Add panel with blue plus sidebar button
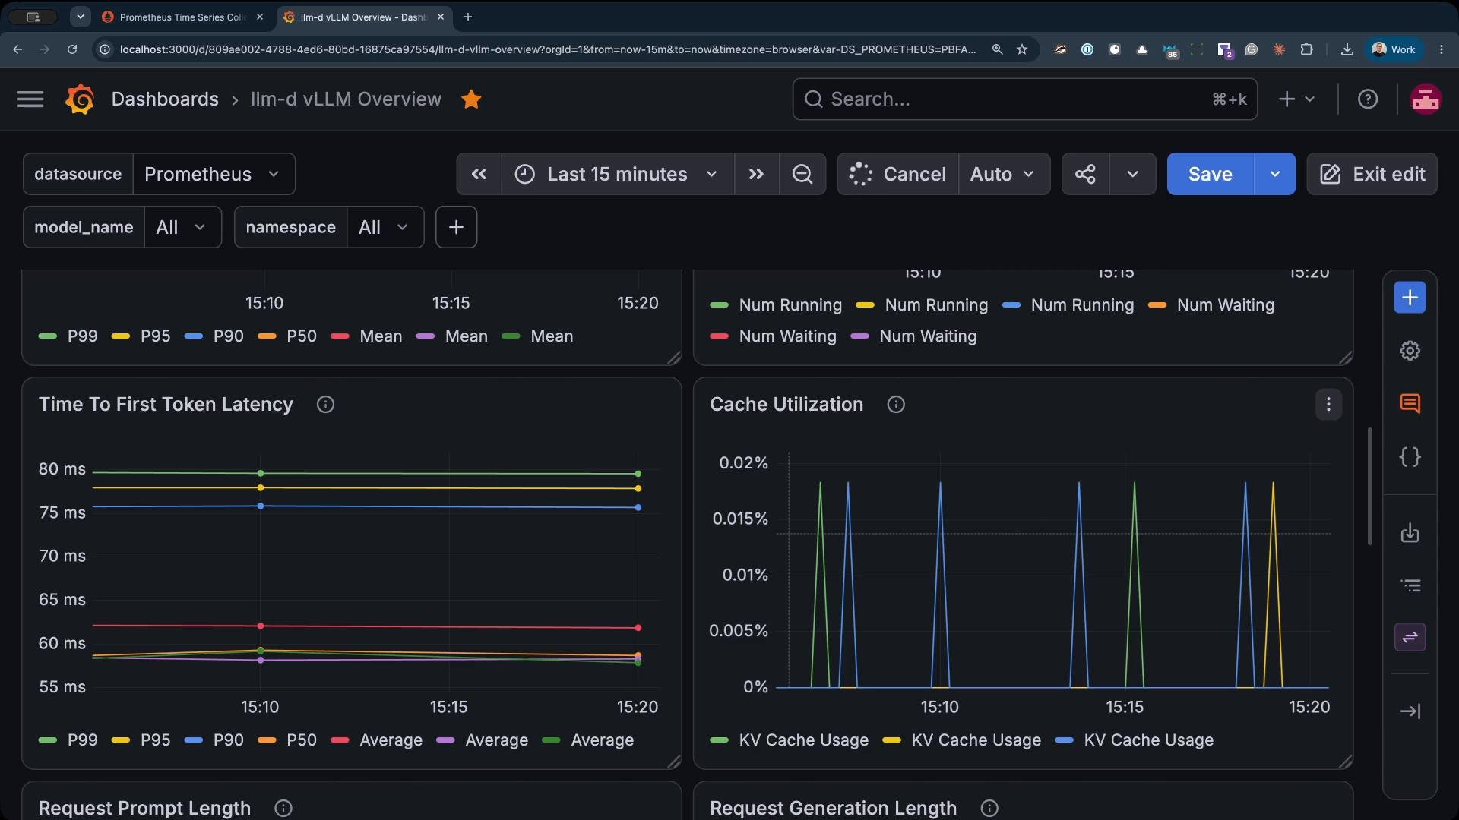The height and width of the screenshot is (820, 1459). [x=1410, y=298]
